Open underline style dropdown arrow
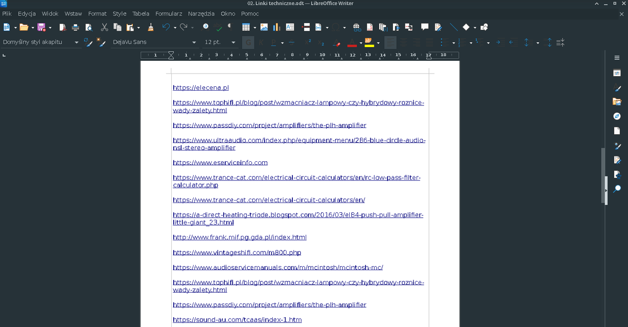 coord(283,43)
